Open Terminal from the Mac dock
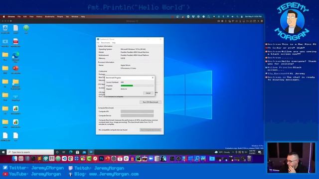Viewport: 319px width, 179px height. pyautogui.click(x=33, y=159)
